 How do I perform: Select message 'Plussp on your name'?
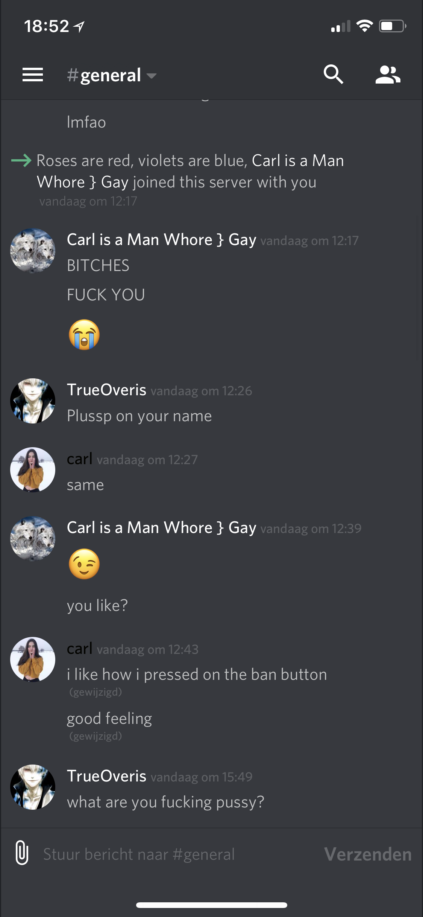pyautogui.click(x=139, y=416)
